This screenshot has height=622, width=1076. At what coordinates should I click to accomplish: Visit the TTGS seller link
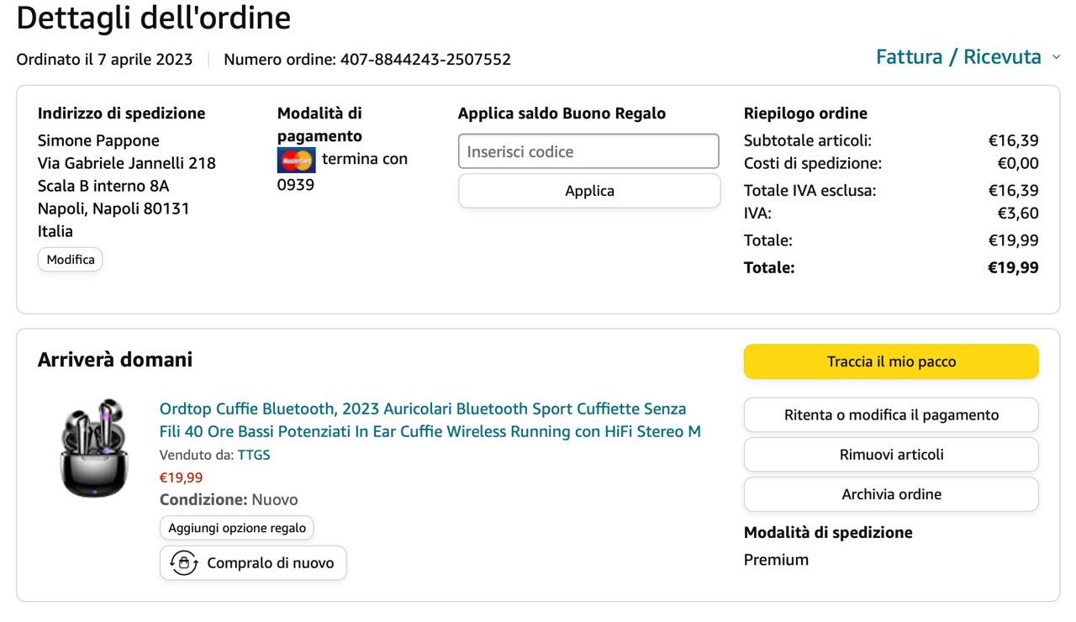click(x=254, y=455)
